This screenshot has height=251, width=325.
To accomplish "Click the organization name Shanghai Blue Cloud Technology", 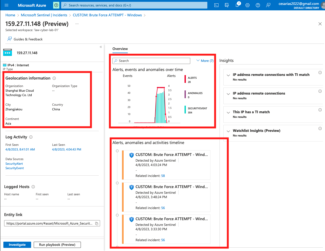I will [20, 93].
